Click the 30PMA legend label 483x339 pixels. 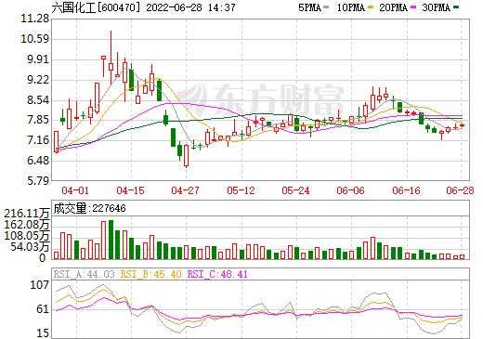pyautogui.click(x=436, y=7)
